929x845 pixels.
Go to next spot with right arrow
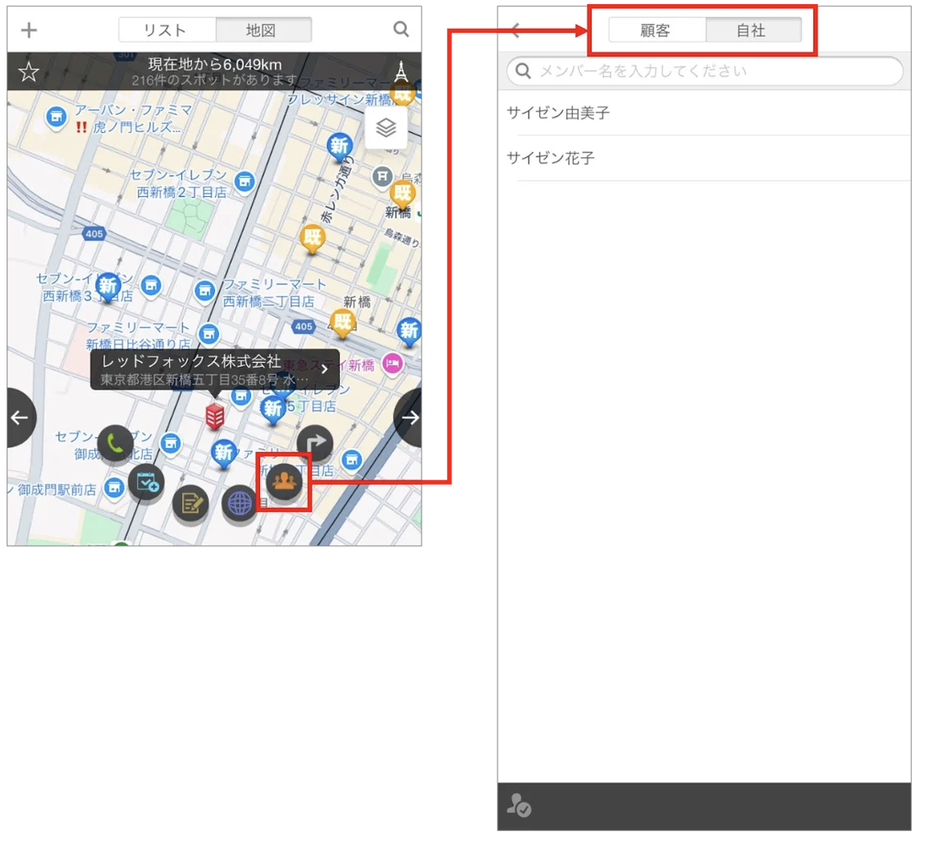[x=409, y=418]
